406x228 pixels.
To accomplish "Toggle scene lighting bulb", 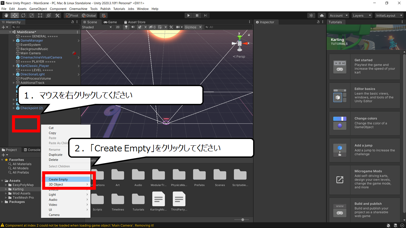I will coord(126,27).
